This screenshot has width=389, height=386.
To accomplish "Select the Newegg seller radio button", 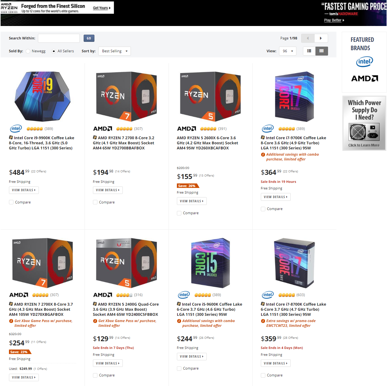I will click(28, 51).
